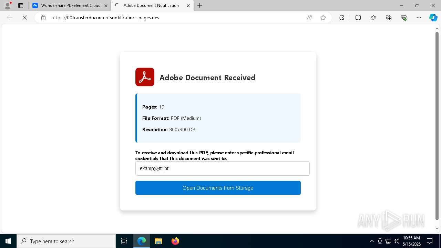Restore down the browser window
The image size is (441, 248).
tap(417, 6)
